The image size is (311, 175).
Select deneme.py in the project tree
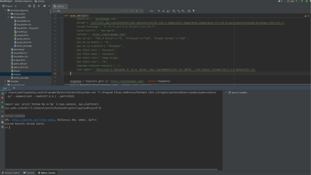click(19, 49)
